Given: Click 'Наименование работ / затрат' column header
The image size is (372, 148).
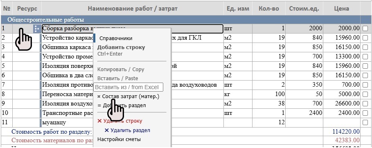Looking at the screenshot, I should pyautogui.click(x=133, y=9).
